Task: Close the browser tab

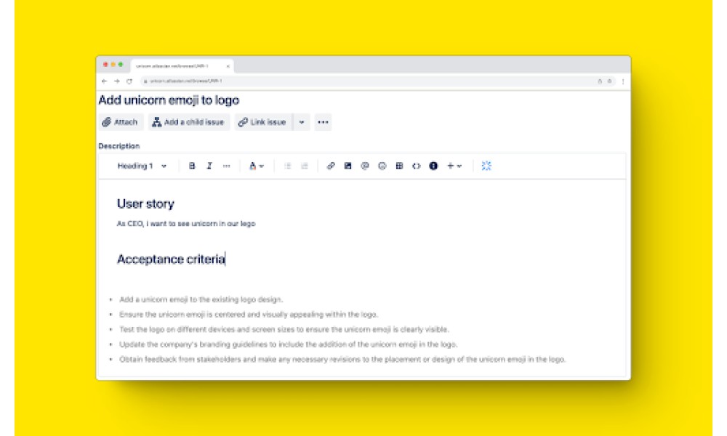Action: point(228,66)
